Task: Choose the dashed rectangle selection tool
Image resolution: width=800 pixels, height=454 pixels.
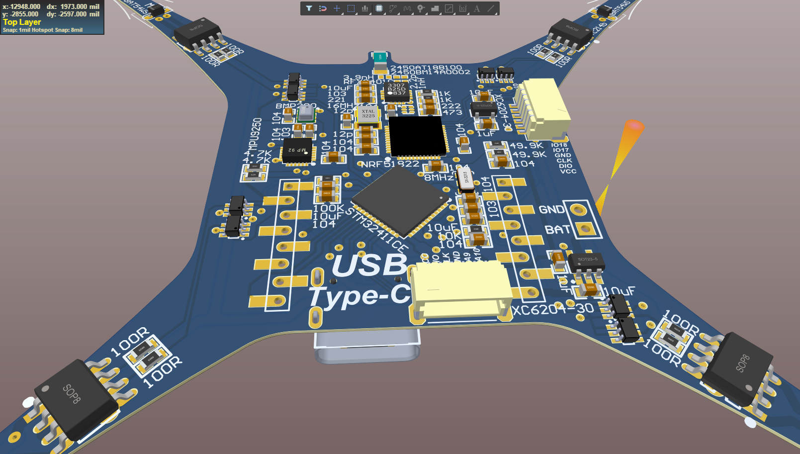Action: [x=351, y=8]
